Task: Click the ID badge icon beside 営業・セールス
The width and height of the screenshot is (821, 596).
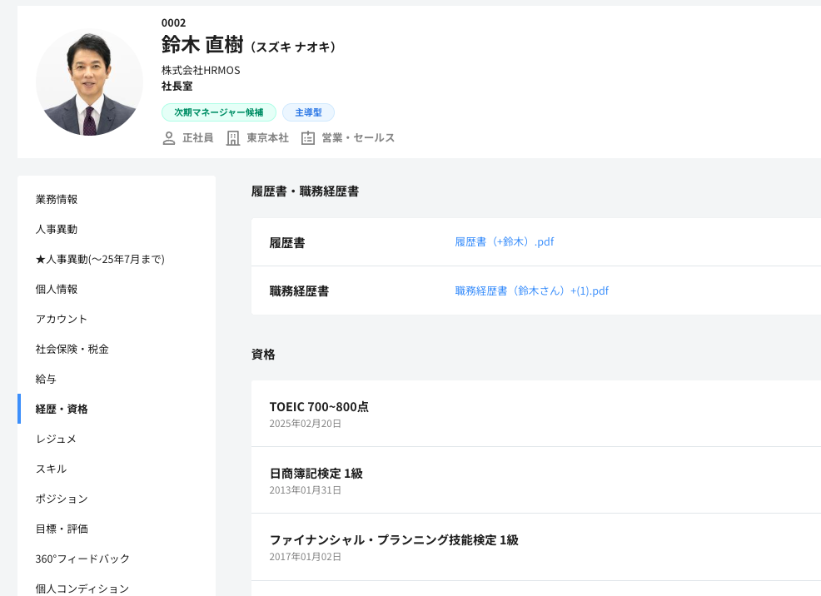Action: point(308,138)
